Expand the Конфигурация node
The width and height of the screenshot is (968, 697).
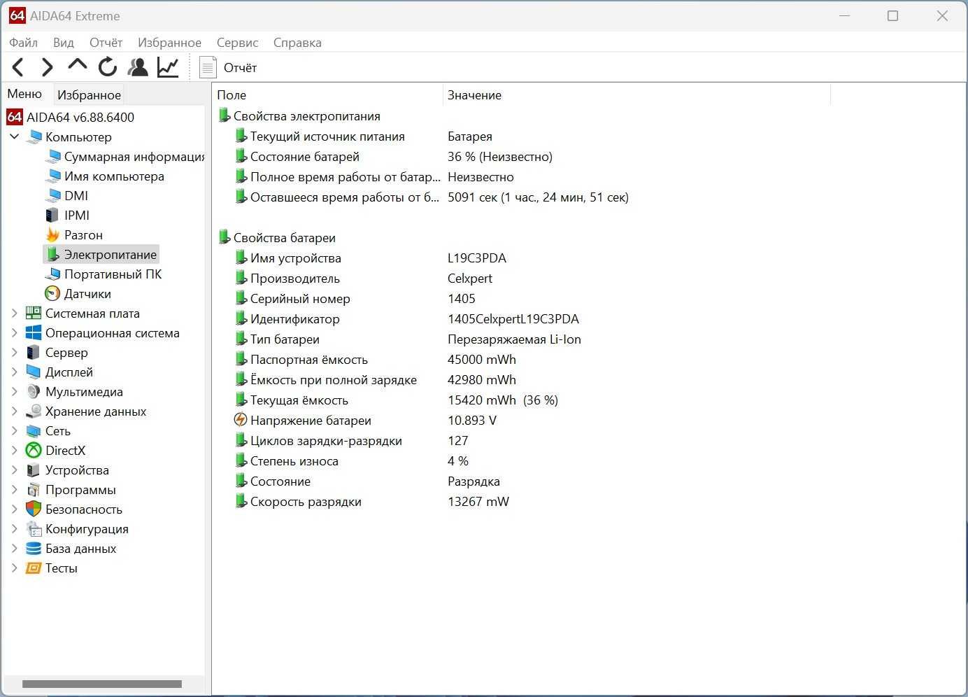14,528
